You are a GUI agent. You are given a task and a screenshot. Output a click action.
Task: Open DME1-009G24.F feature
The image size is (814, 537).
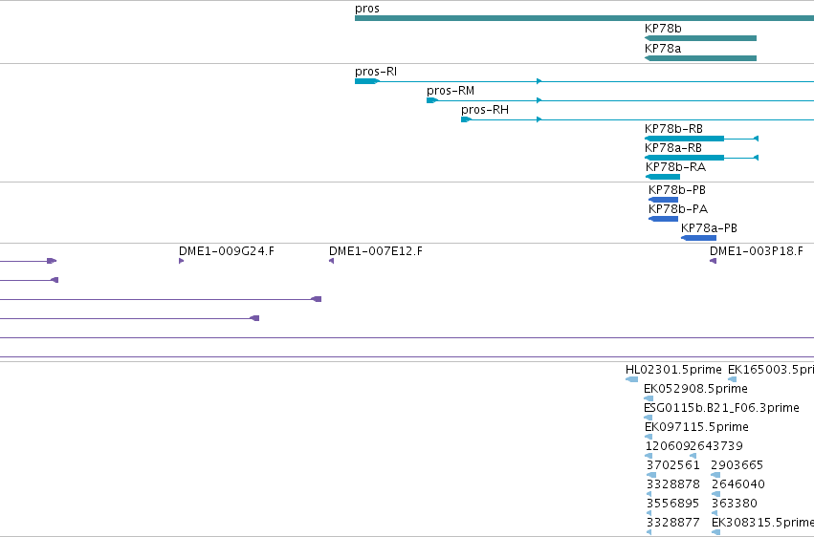point(181,261)
